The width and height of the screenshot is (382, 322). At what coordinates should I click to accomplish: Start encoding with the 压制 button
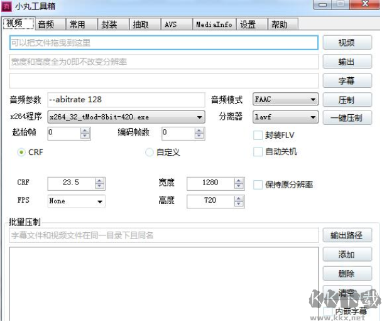point(347,100)
